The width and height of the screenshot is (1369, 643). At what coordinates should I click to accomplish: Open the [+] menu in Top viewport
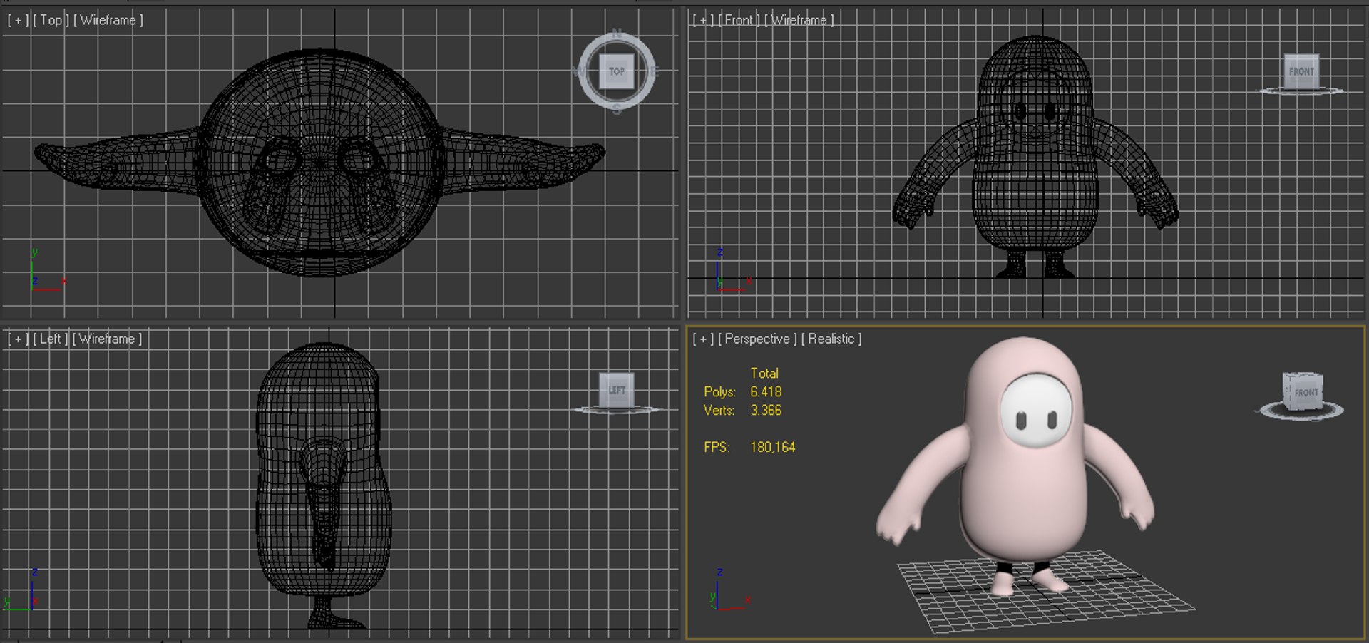(19, 20)
